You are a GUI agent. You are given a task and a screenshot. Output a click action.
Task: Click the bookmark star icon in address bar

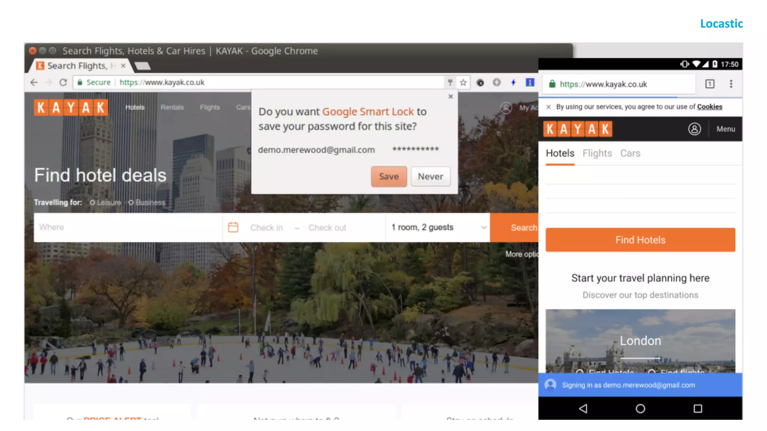pos(463,82)
